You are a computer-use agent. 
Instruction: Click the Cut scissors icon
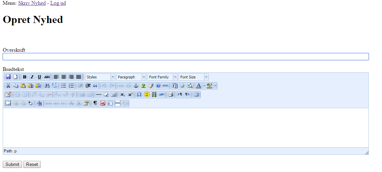8,86
